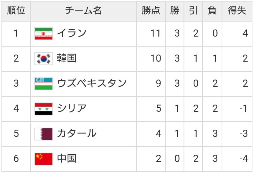Select the 負 losses column header

tap(212, 10)
